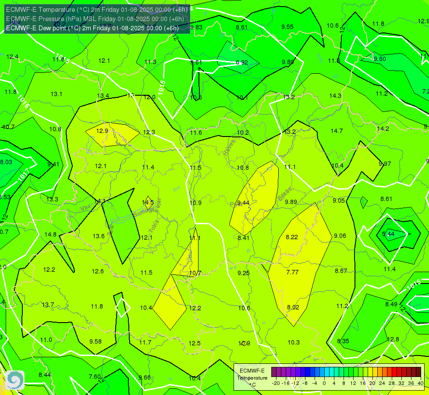Screen dimensions: 429x395
Task: Click the dark maroon 40 °C legend swatch
Action: [x=418, y=372]
